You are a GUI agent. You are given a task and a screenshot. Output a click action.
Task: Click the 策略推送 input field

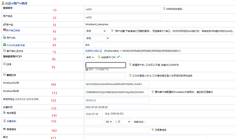(x=117, y=130)
